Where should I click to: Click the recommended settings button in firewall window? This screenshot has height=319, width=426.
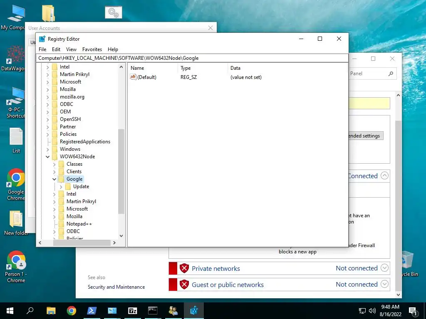coord(366,136)
